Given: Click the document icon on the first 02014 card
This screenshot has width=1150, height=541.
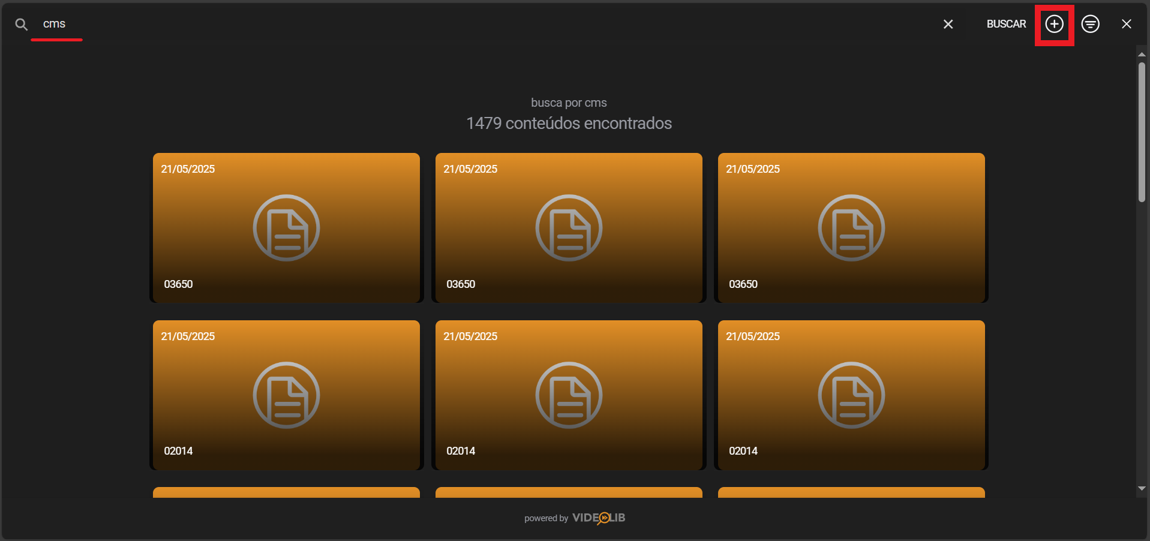Looking at the screenshot, I should 286,395.
